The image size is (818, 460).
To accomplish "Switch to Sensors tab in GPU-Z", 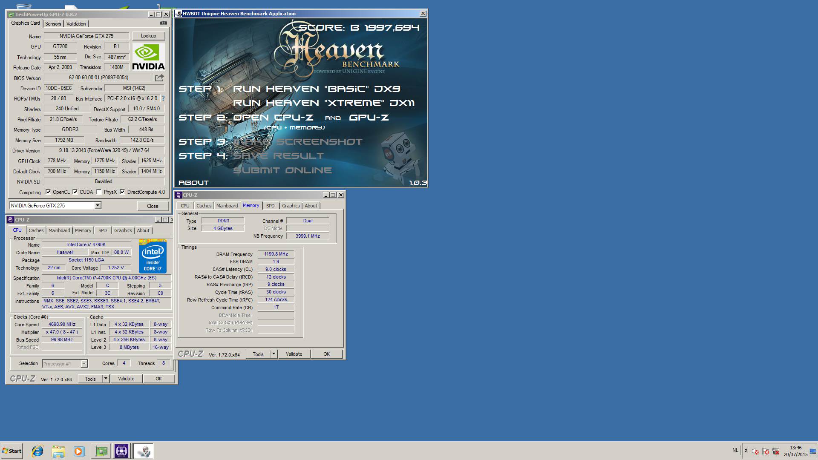I will (x=53, y=24).
